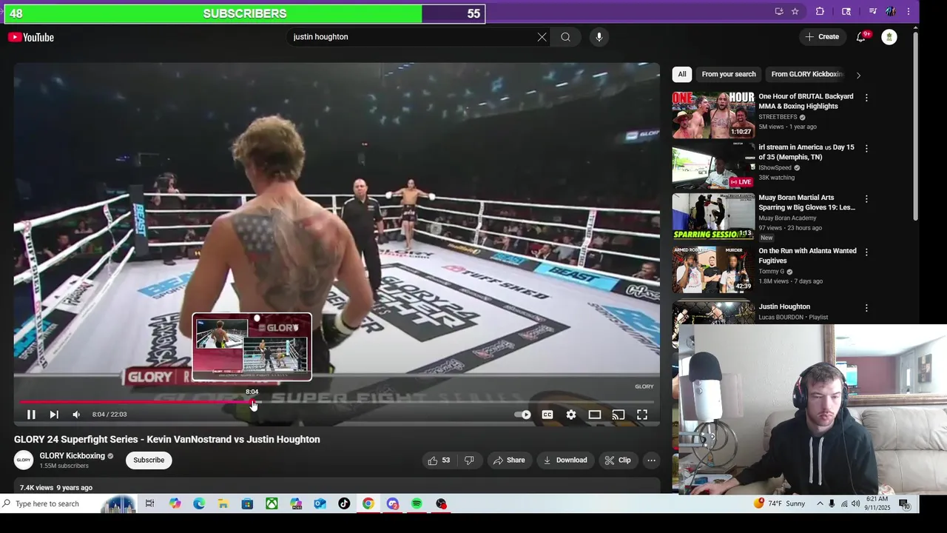This screenshot has height=533, width=947.
Task: Open Justin Houghton playlist title
Action: click(x=784, y=306)
